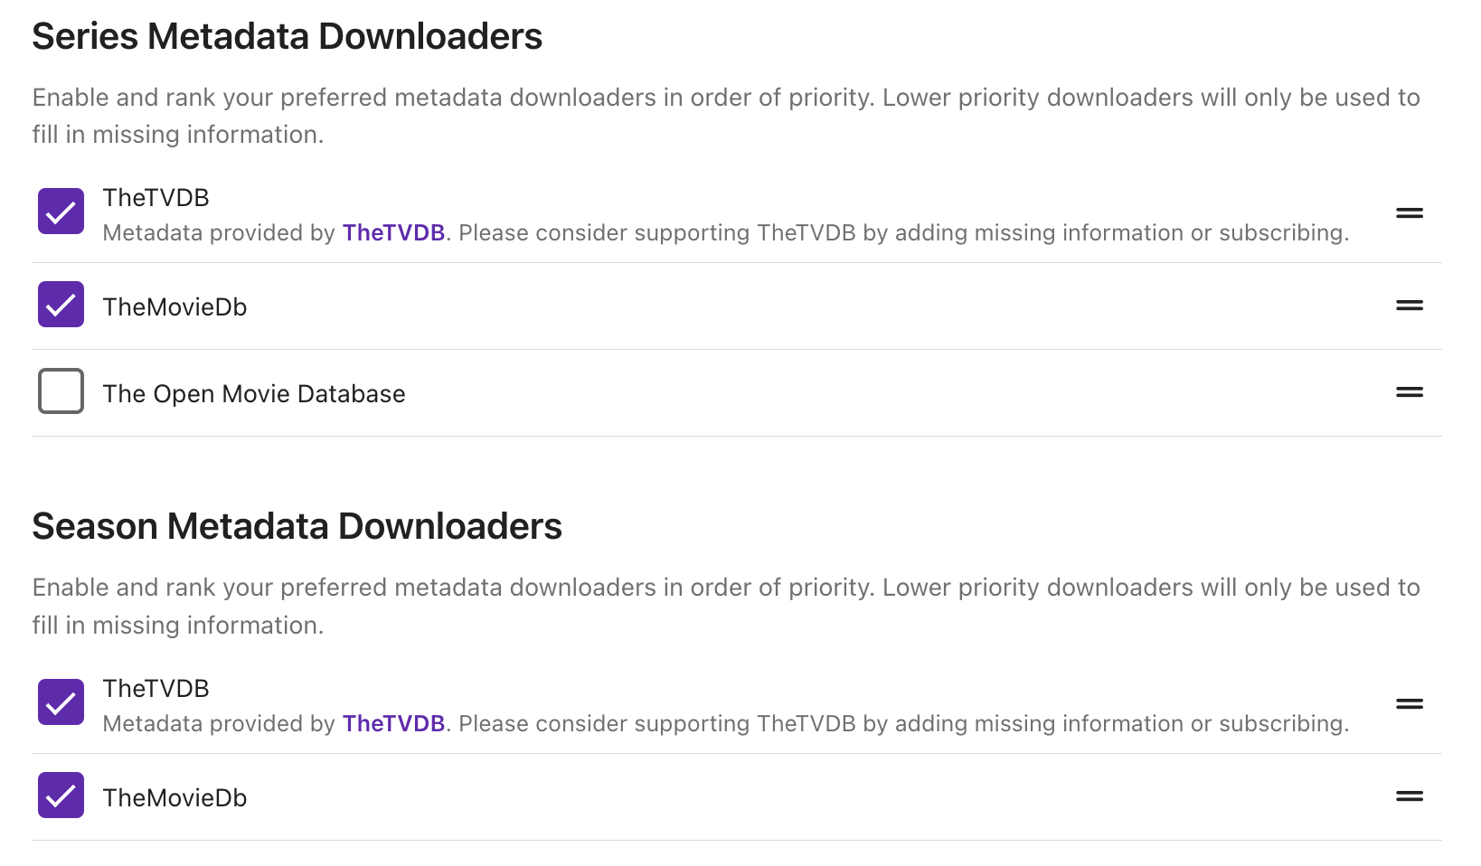Disable TheTVDB checkbox under Series Metadata Downloaders
The image size is (1481, 866).
click(x=61, y=212)
